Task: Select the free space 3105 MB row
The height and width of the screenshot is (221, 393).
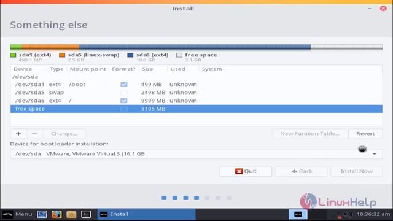Action: [196, 109]
